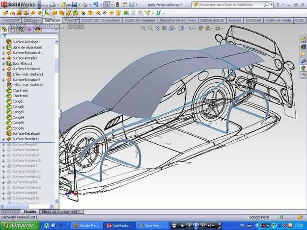Switch to the Edition directe tab
The image size is (307, 230).
click(x=212, y=20)
